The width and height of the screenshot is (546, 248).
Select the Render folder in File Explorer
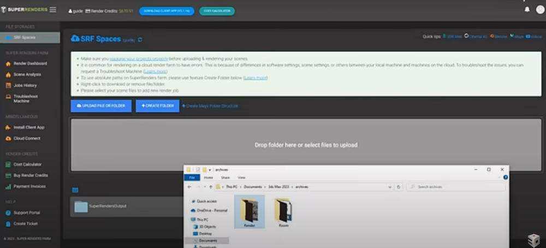point(250,211)
